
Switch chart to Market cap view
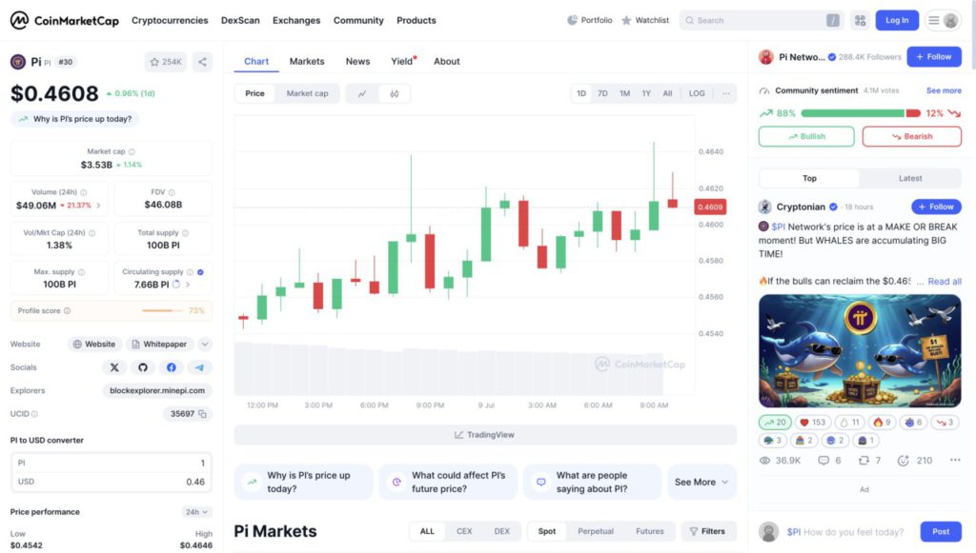pos(308,93)
